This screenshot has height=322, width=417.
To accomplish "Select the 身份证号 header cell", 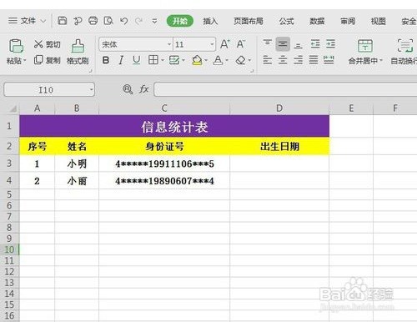I will [x=164, y=146].
